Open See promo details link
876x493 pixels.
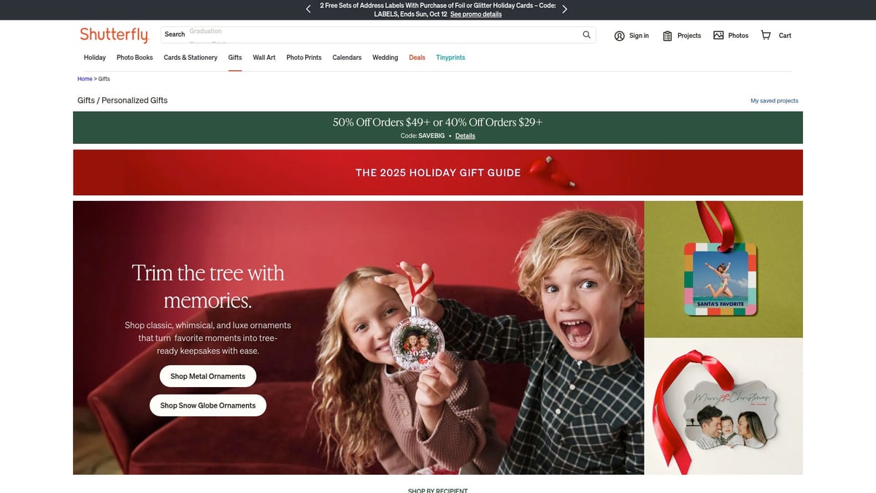476,14
